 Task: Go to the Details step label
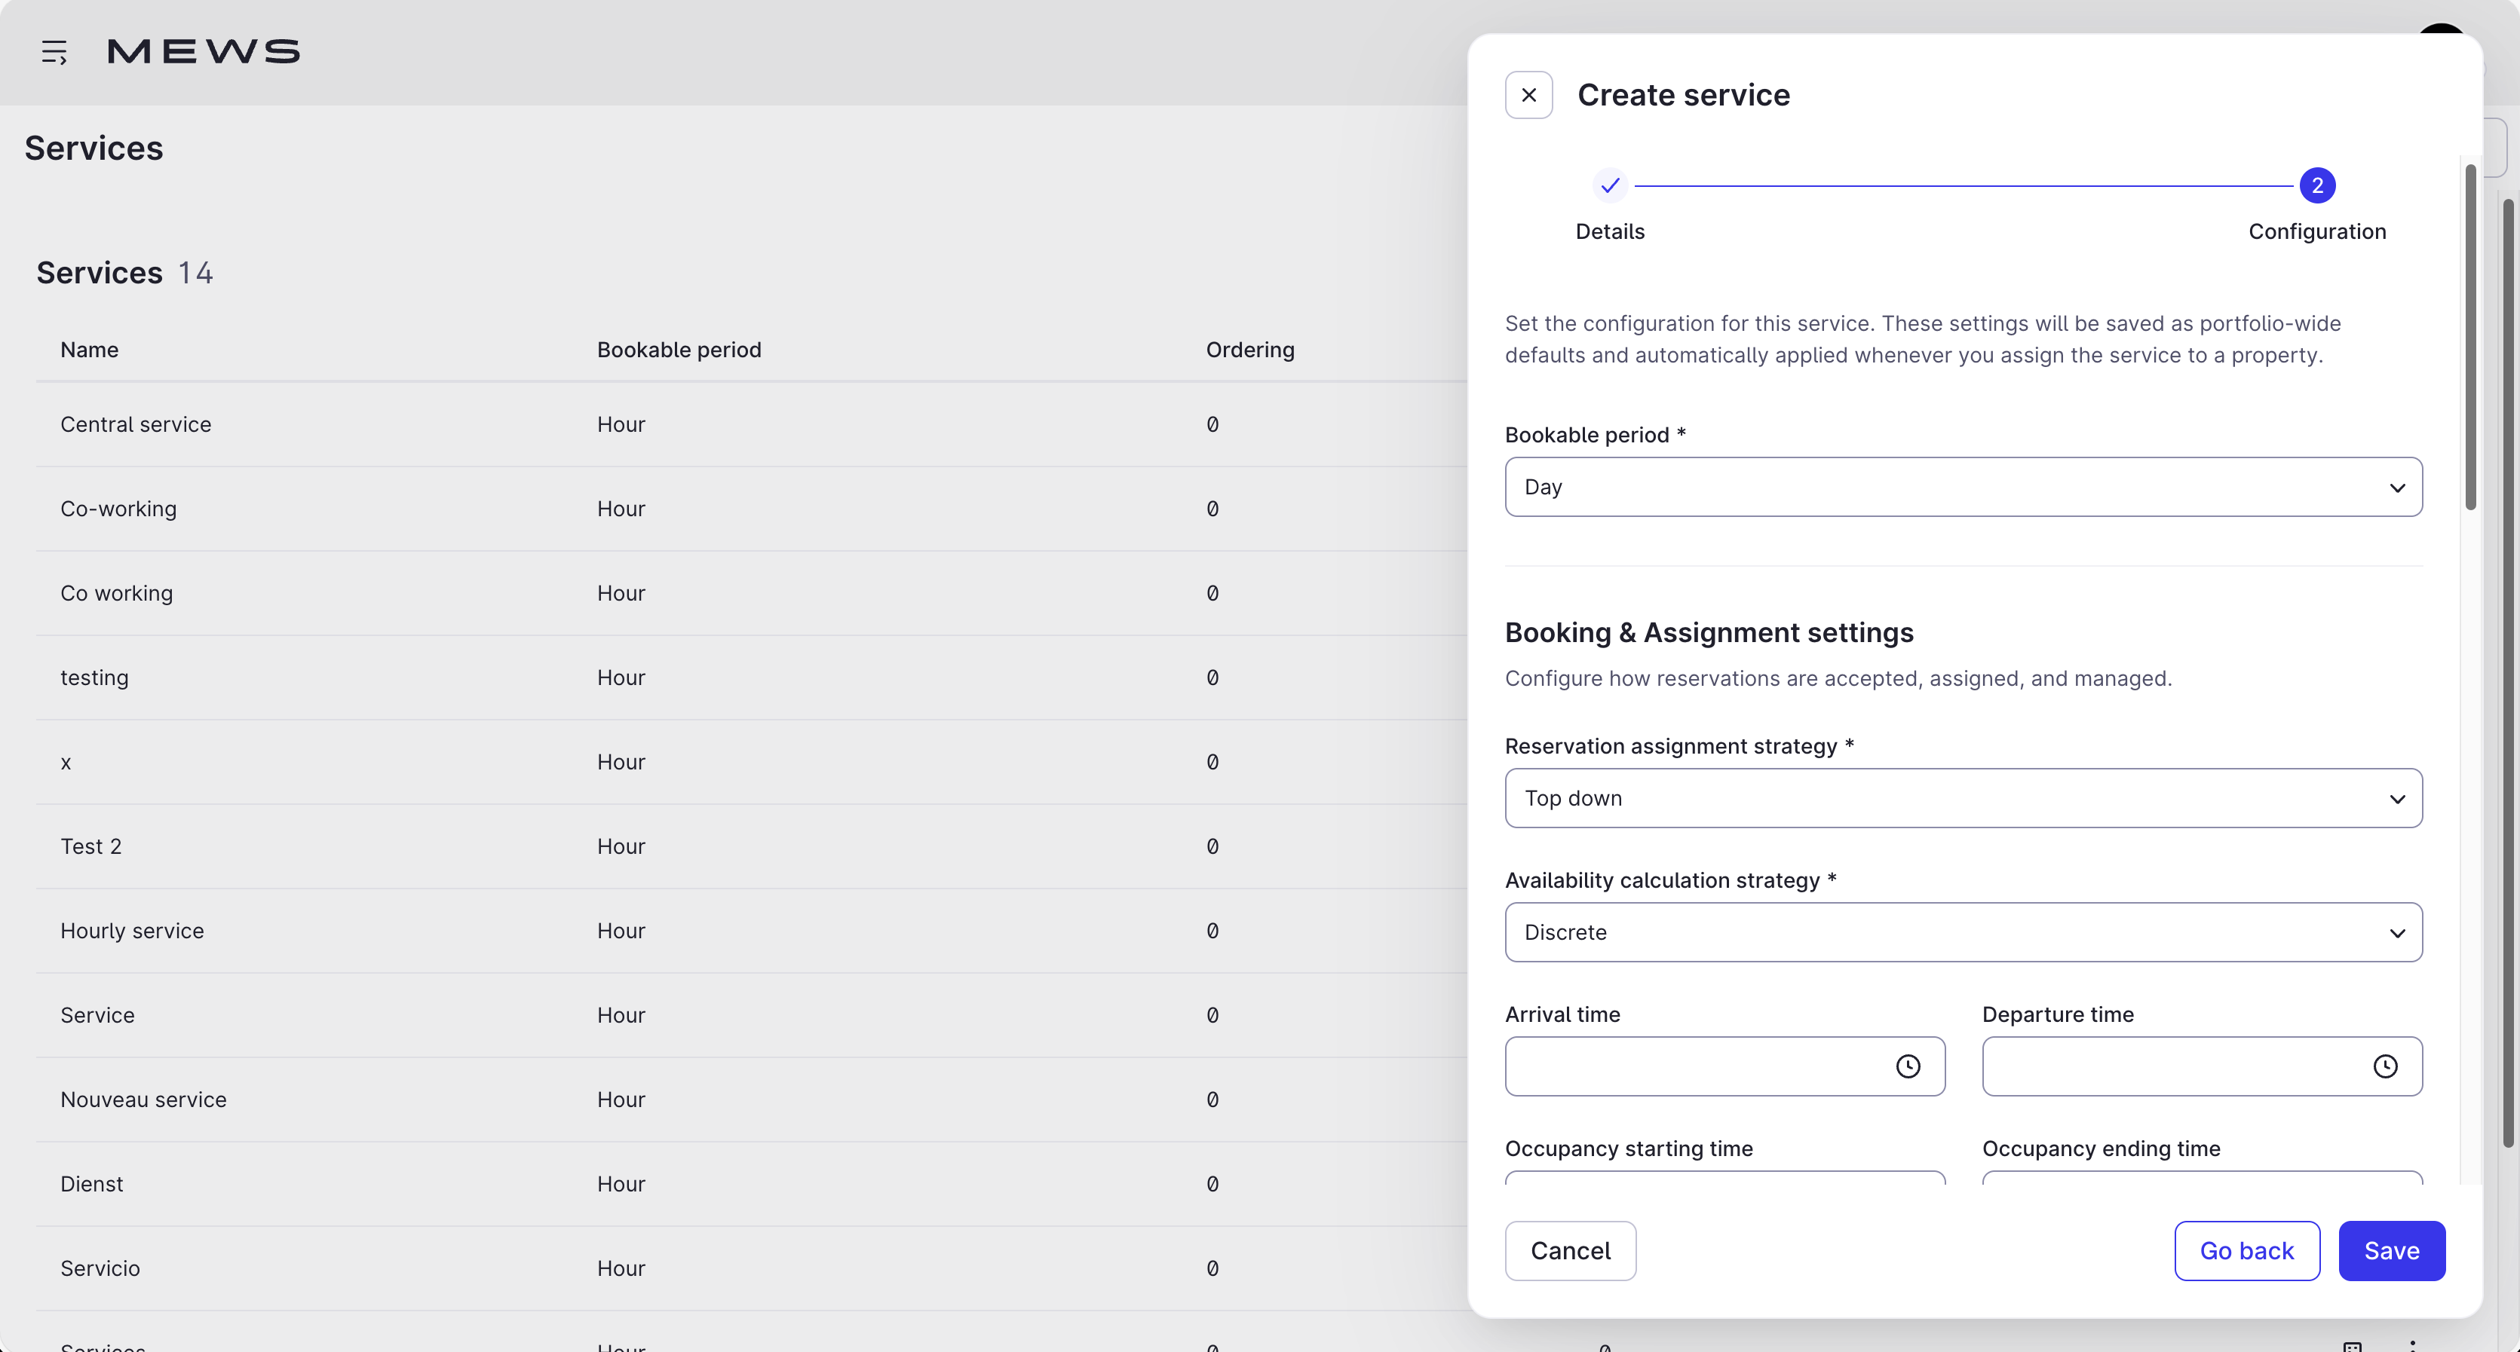click(x=1609, y=231)
